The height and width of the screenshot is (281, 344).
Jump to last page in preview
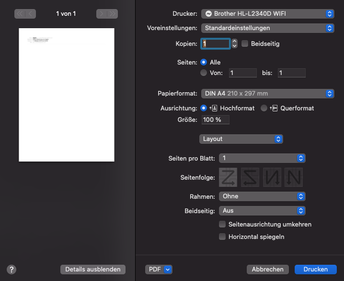[113, 14]
